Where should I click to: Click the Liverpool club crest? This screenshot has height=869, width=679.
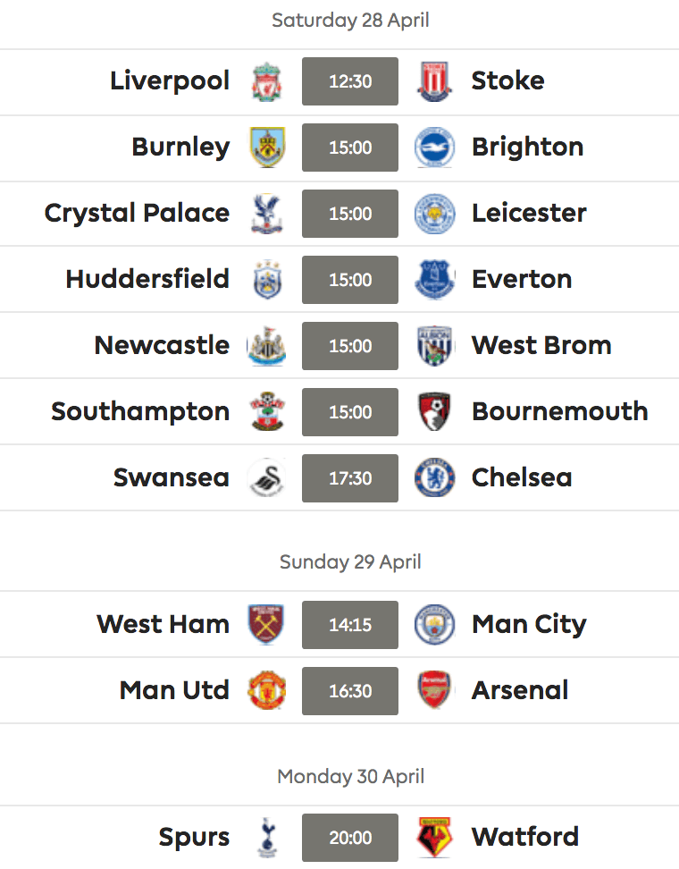[x=267, y=81]
